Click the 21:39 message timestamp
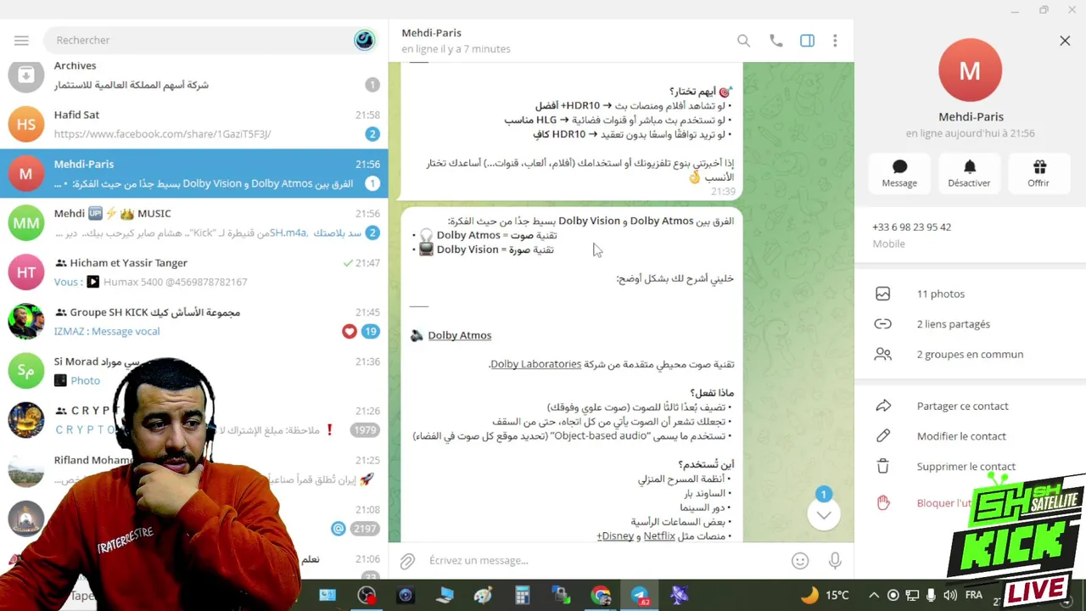The height and width of the screenshot is (611, 1086). (723, 192)
